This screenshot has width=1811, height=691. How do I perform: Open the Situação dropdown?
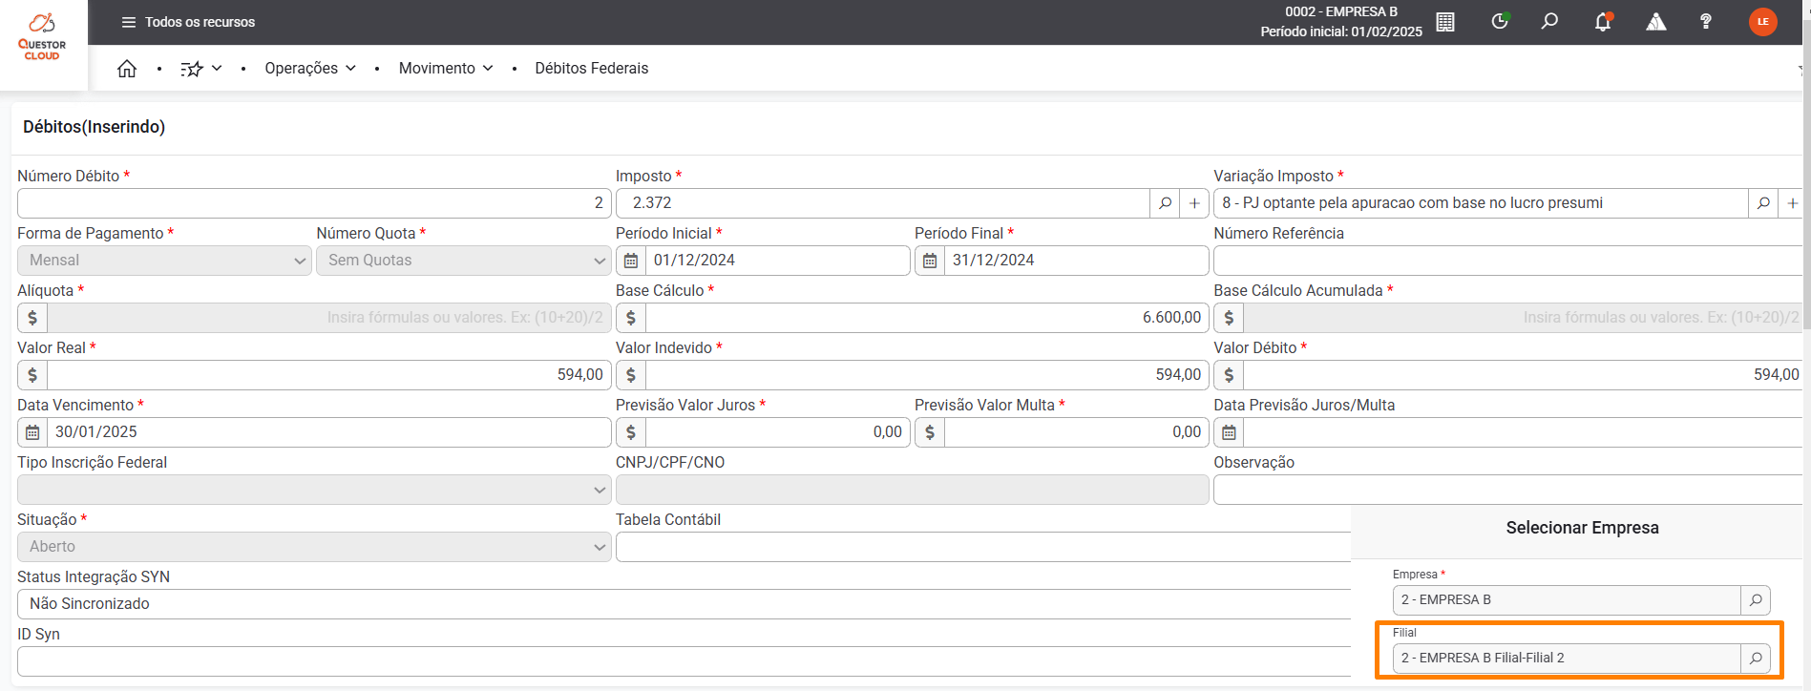click(x=313, y=547)
